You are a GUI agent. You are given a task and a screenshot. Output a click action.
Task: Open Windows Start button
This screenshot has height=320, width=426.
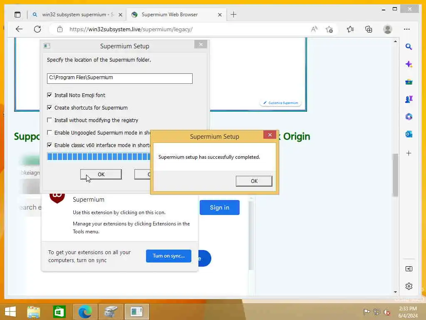10,312
